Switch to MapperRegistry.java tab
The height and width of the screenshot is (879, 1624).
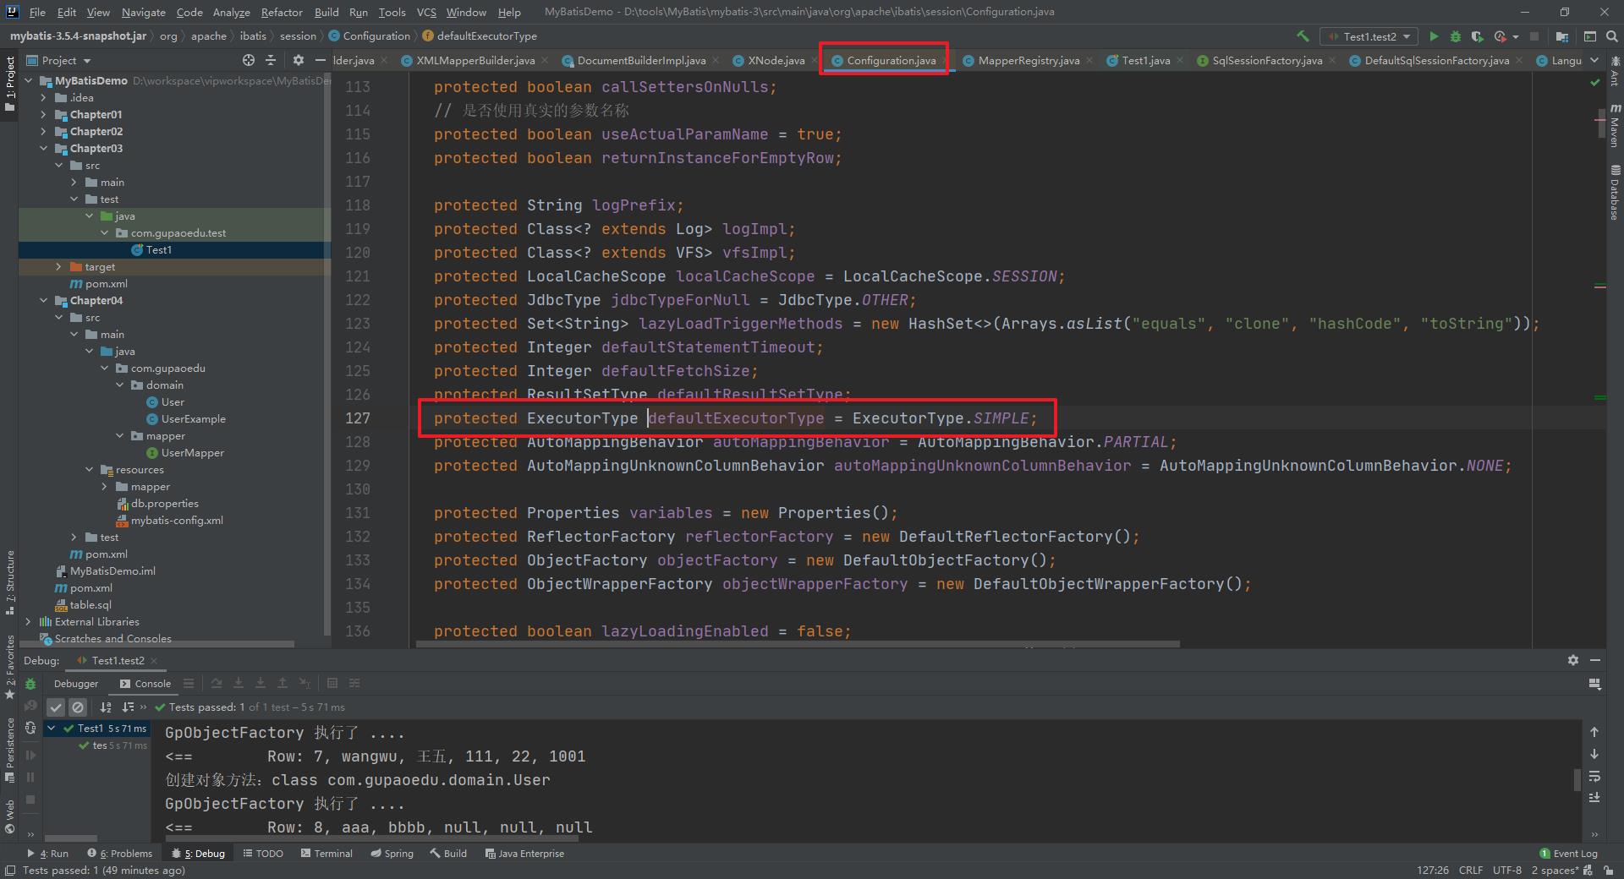point(1029,60)
